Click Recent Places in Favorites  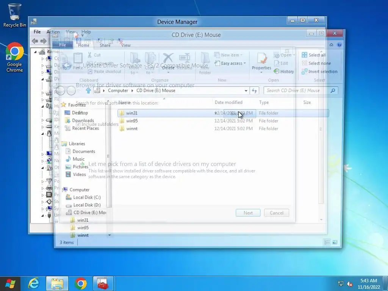[85, 128]
